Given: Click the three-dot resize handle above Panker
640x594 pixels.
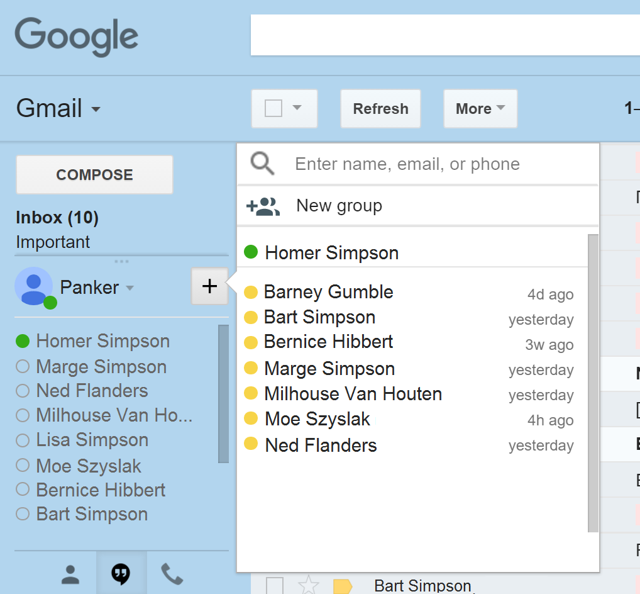Looking at the screenshot, I should coord(121,261).
